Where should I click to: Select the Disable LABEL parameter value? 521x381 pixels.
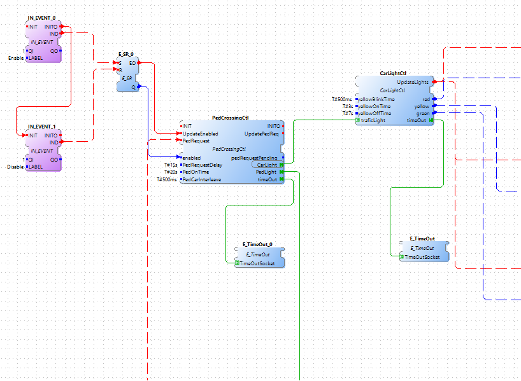point(15,167)
